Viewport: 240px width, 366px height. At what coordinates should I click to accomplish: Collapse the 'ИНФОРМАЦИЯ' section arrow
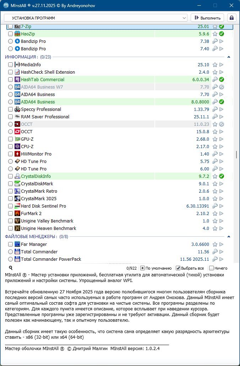pyautogui.click(x=229, y=57)
